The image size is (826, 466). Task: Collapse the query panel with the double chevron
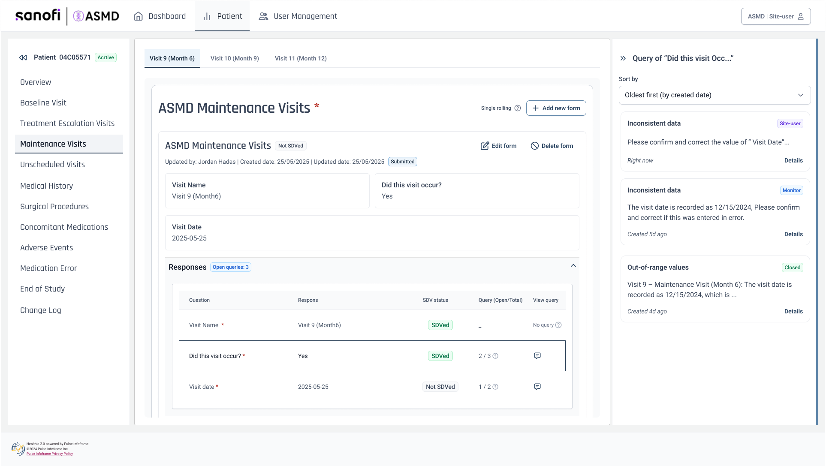coord(623,58)
